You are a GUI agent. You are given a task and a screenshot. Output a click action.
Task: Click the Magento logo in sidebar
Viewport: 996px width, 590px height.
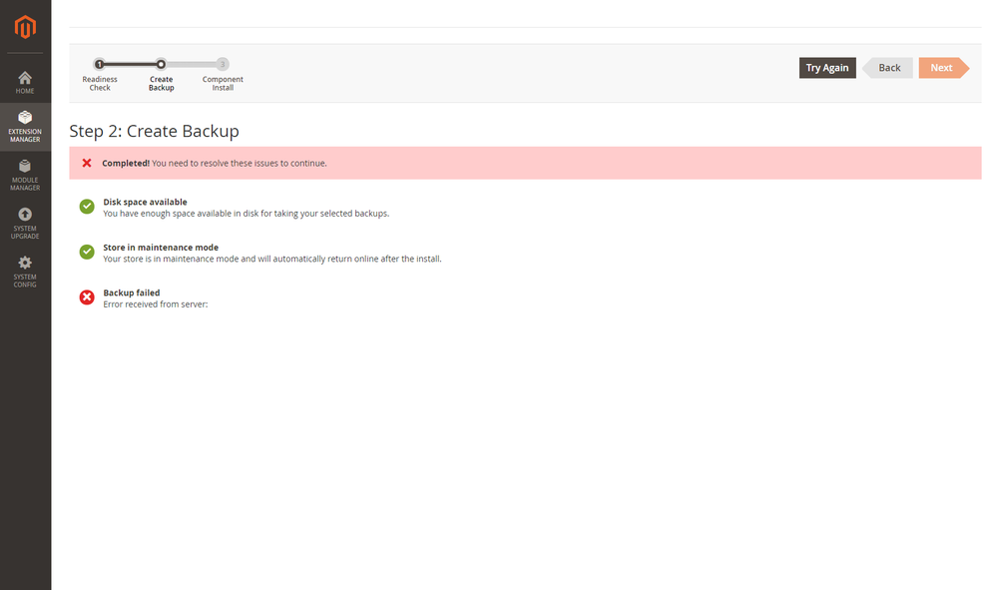coord(25,27)
